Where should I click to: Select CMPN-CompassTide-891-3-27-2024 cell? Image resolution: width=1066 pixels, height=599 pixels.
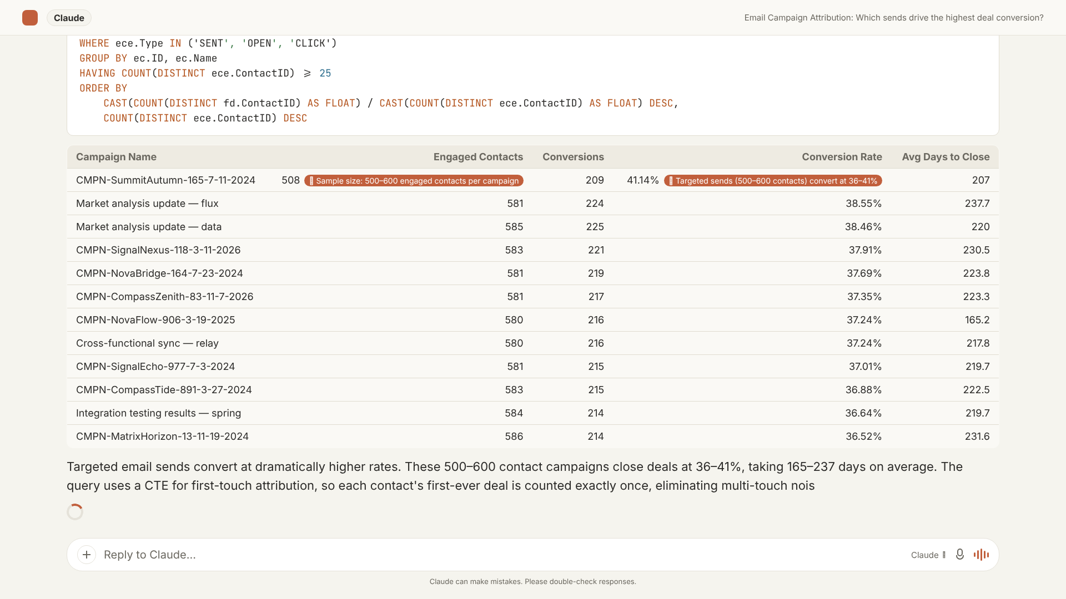click(164, 390)
